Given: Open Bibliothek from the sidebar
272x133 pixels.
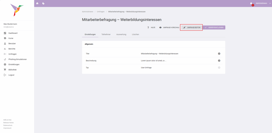Looking at the screenshot, I should click(12, 70).
